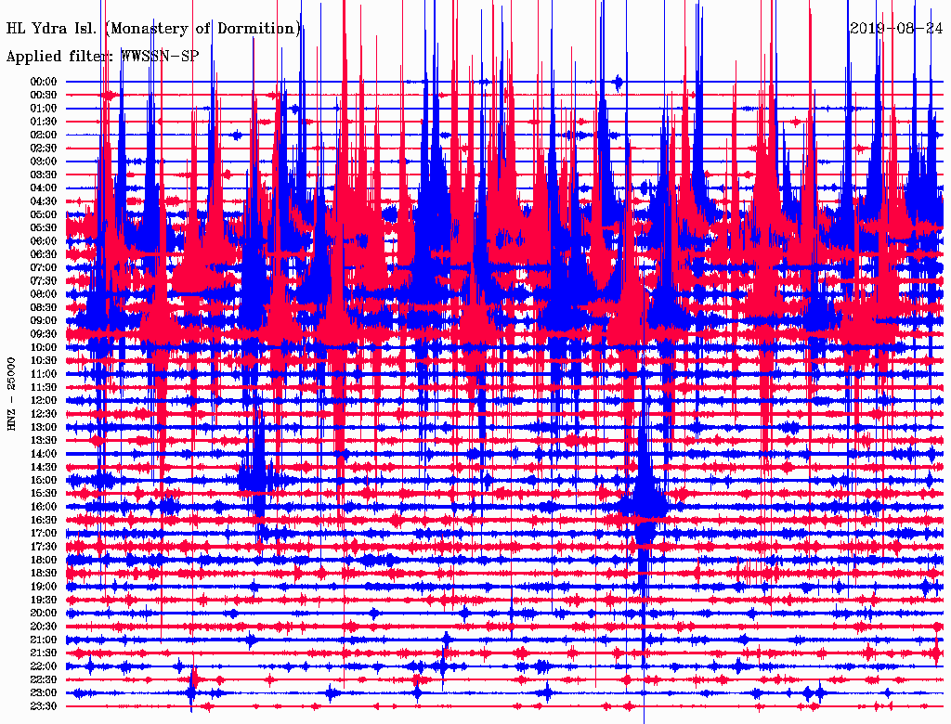Screen dimensions: 951x724
Task: Click the 04:30 time label
Action: click(43, 201)
